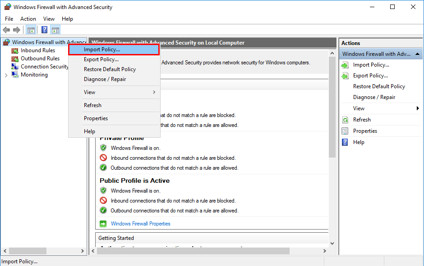
Task: Click the Properties icon in the Actions pane
Action: [x=345, y=131]
